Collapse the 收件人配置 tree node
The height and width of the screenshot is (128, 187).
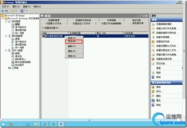click(6, 50)
